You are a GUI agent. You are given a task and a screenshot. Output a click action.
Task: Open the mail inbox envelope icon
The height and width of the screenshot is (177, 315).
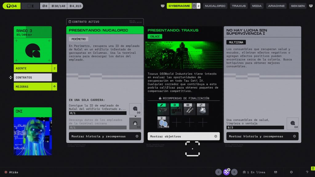pos(276,172)
